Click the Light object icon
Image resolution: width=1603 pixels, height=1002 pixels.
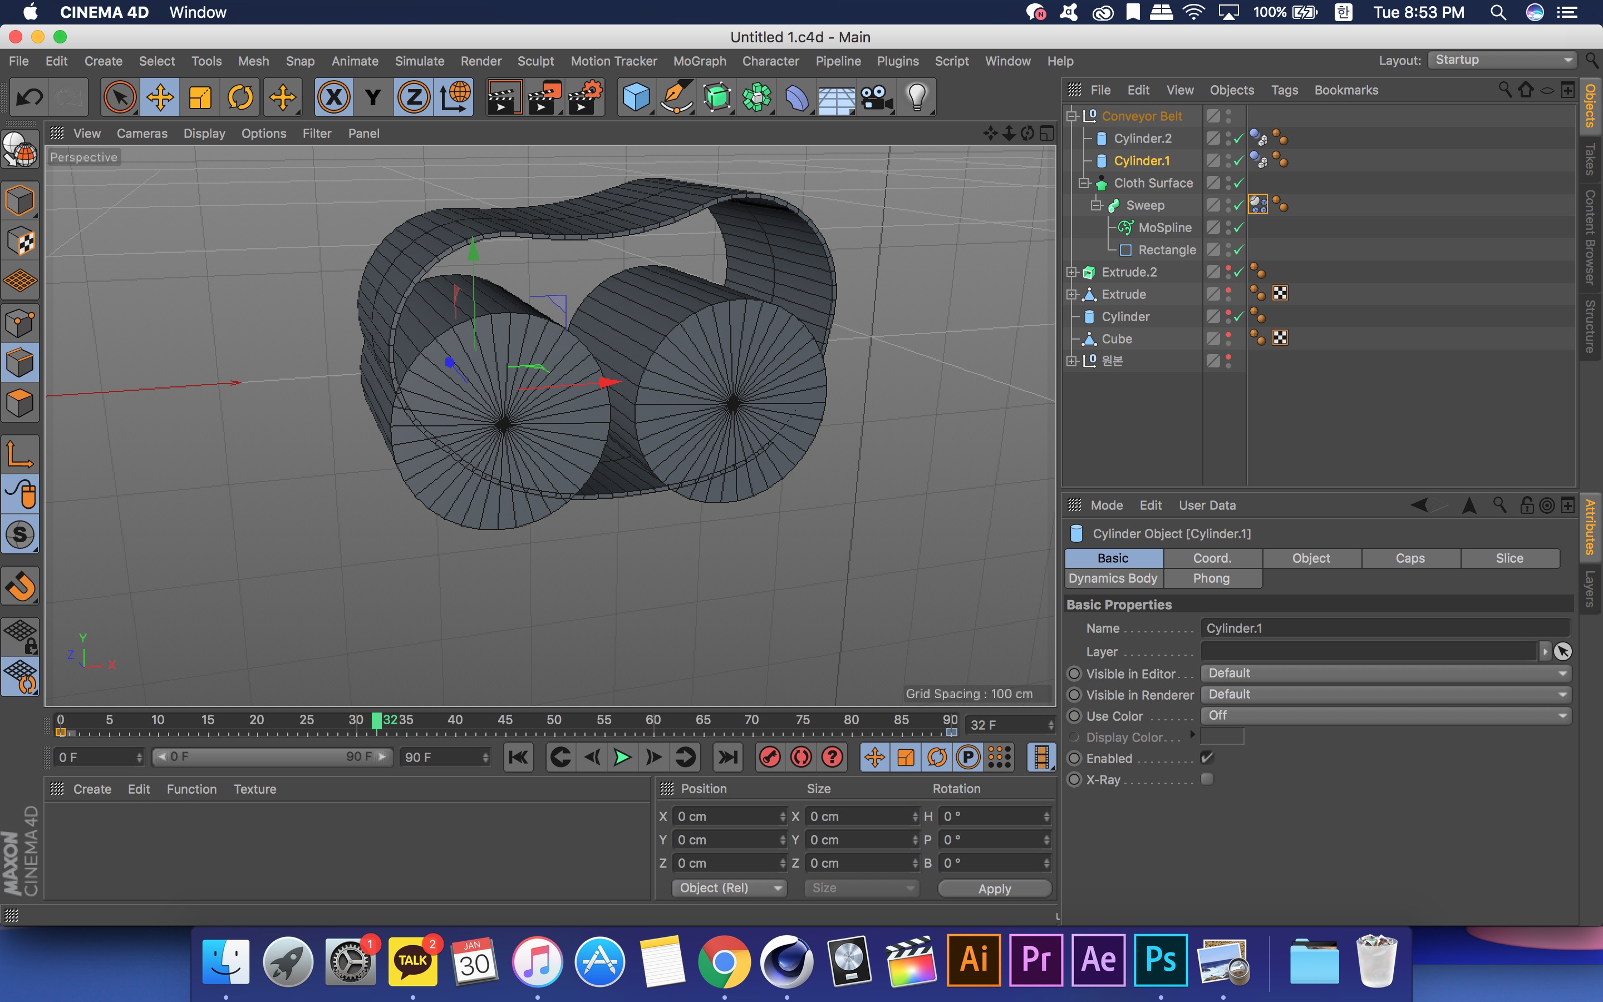pyautogui.click(x=917, y=97)
